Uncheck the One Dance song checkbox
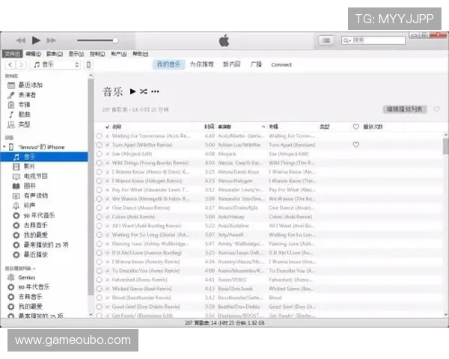449x359 pixels. coord(107,208)
